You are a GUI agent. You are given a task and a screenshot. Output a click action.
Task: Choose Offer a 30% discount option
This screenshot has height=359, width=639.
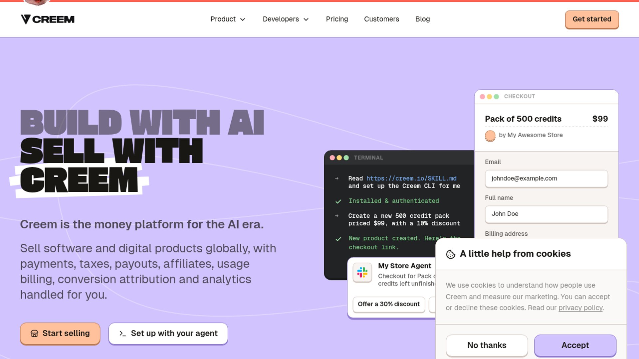(389, 304)
